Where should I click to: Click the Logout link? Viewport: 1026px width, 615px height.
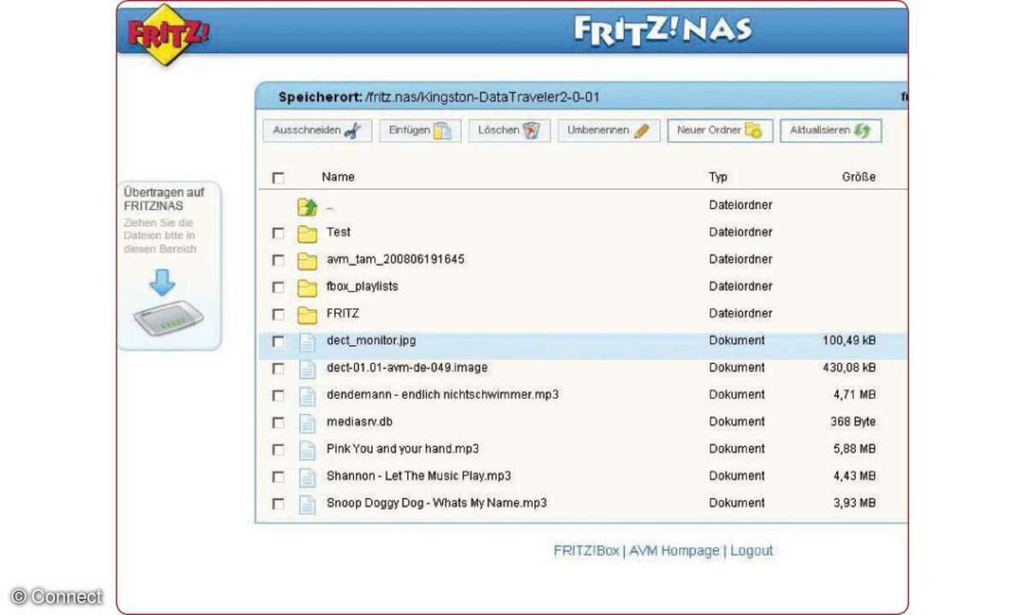(752, 551)
